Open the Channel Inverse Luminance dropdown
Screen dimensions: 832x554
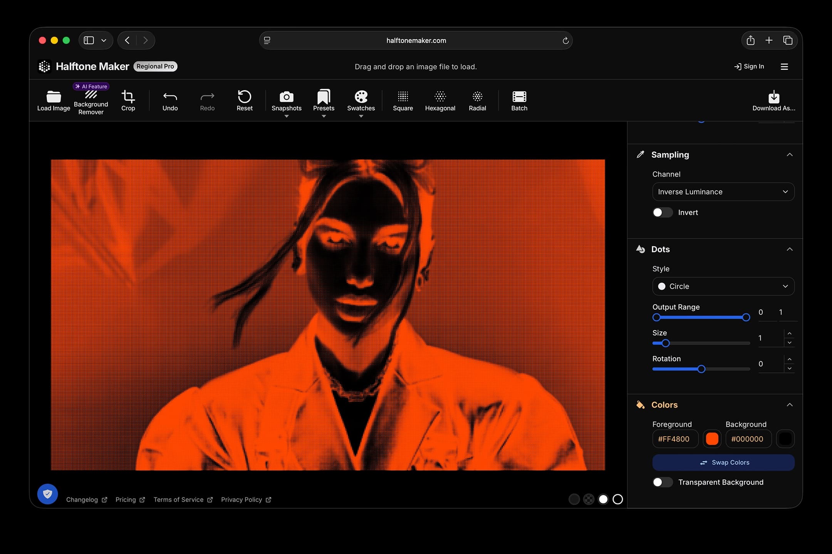723,192
